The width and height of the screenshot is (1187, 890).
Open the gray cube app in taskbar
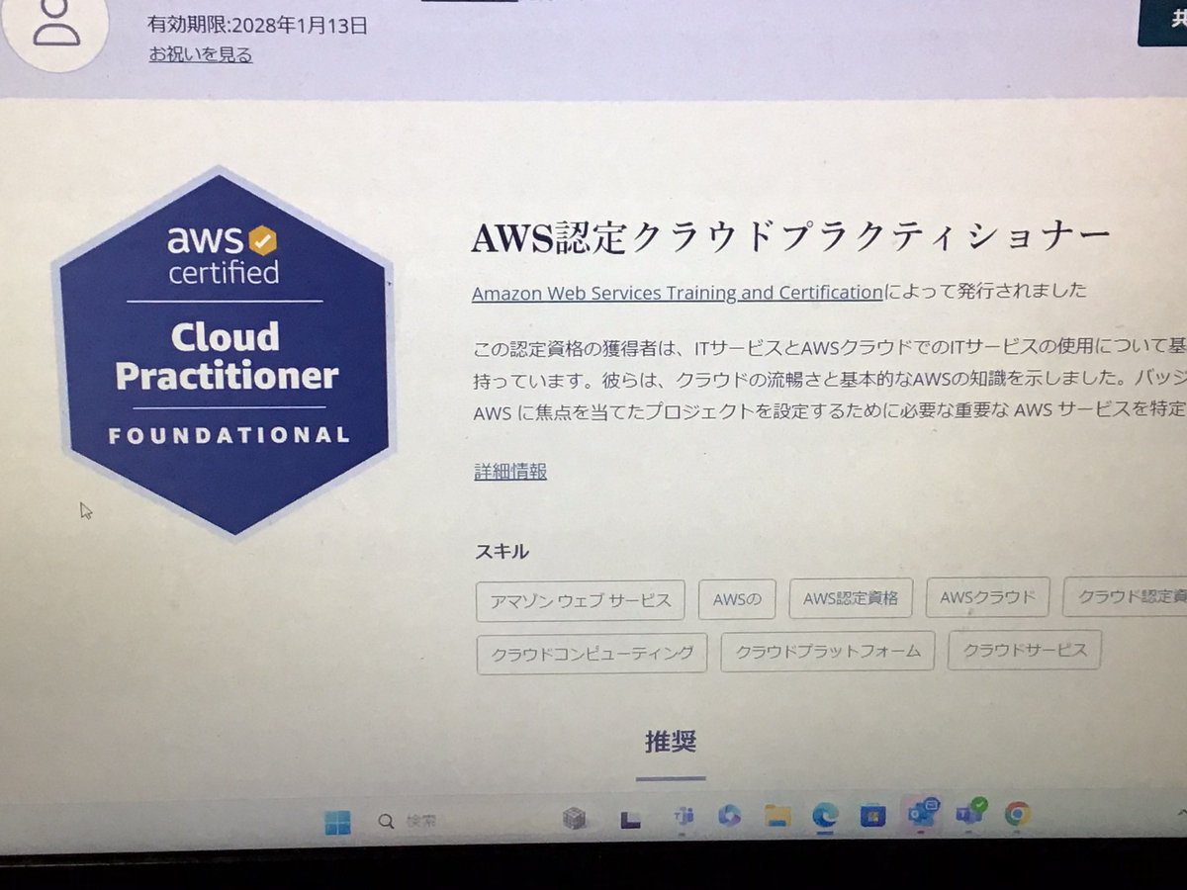575,818
